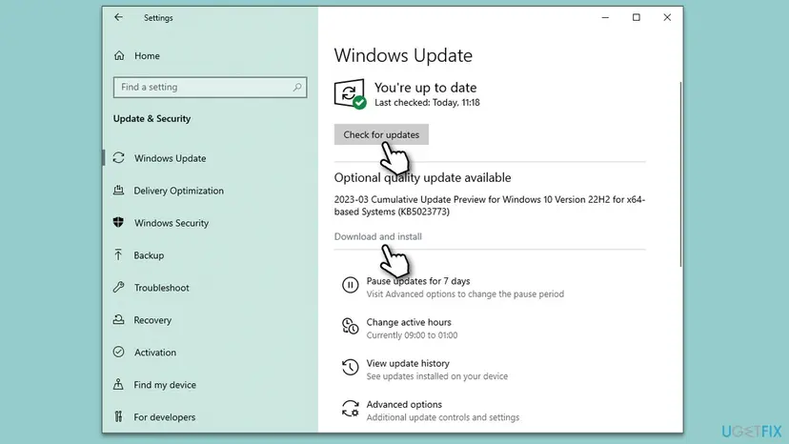Open Change active hours
Image resolution: width=789 pixels, height=444 pixels.
pyautogui.click(x=409, y=322)
